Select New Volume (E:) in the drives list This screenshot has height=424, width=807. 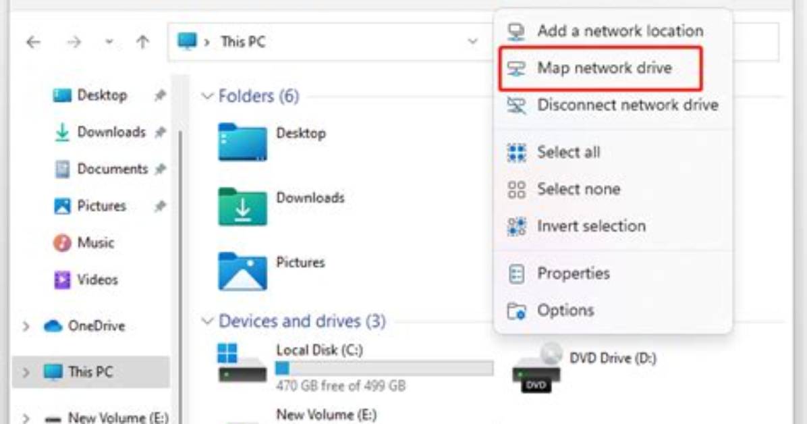327,415
